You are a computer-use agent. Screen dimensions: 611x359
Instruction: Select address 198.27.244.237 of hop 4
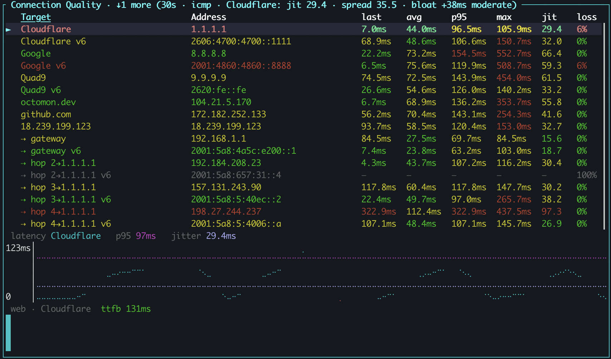[x=226, y=211]
